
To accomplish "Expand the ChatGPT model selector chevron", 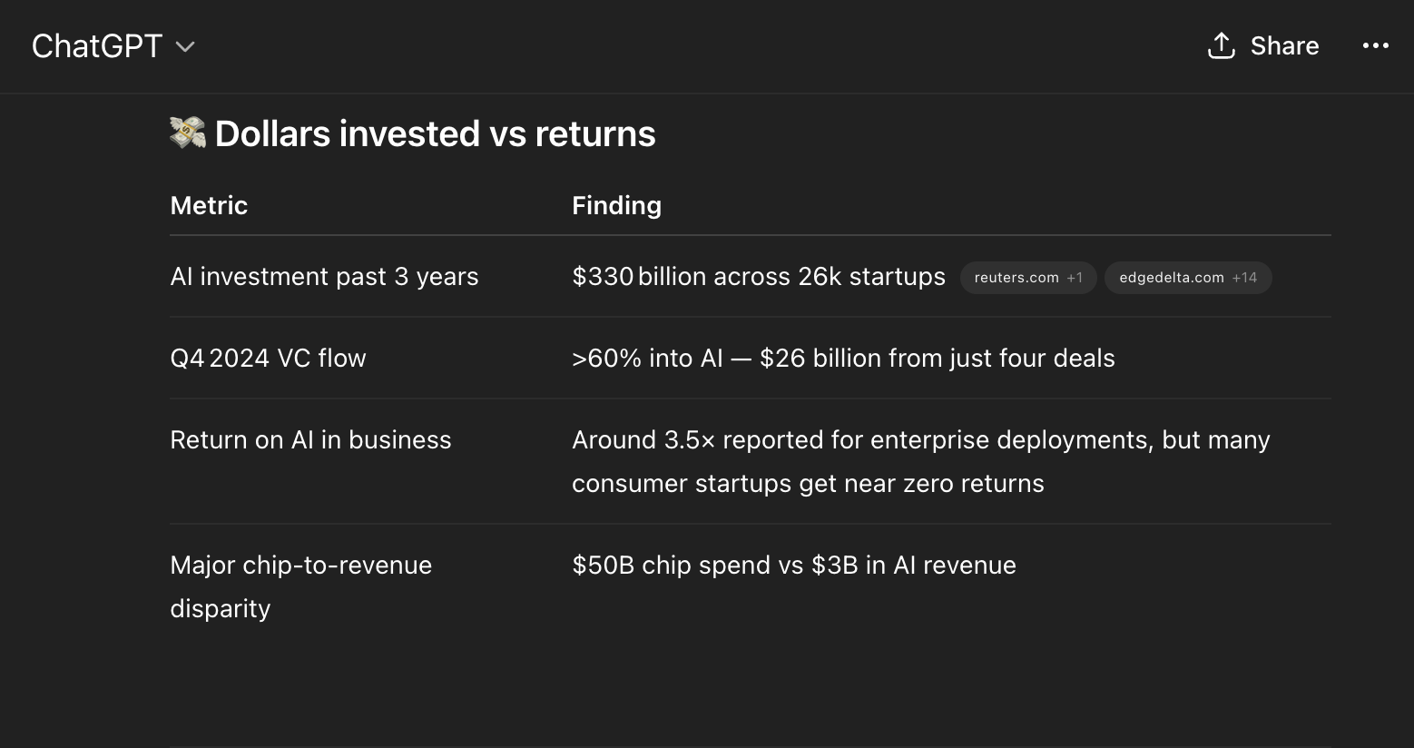I will [185, 46].
